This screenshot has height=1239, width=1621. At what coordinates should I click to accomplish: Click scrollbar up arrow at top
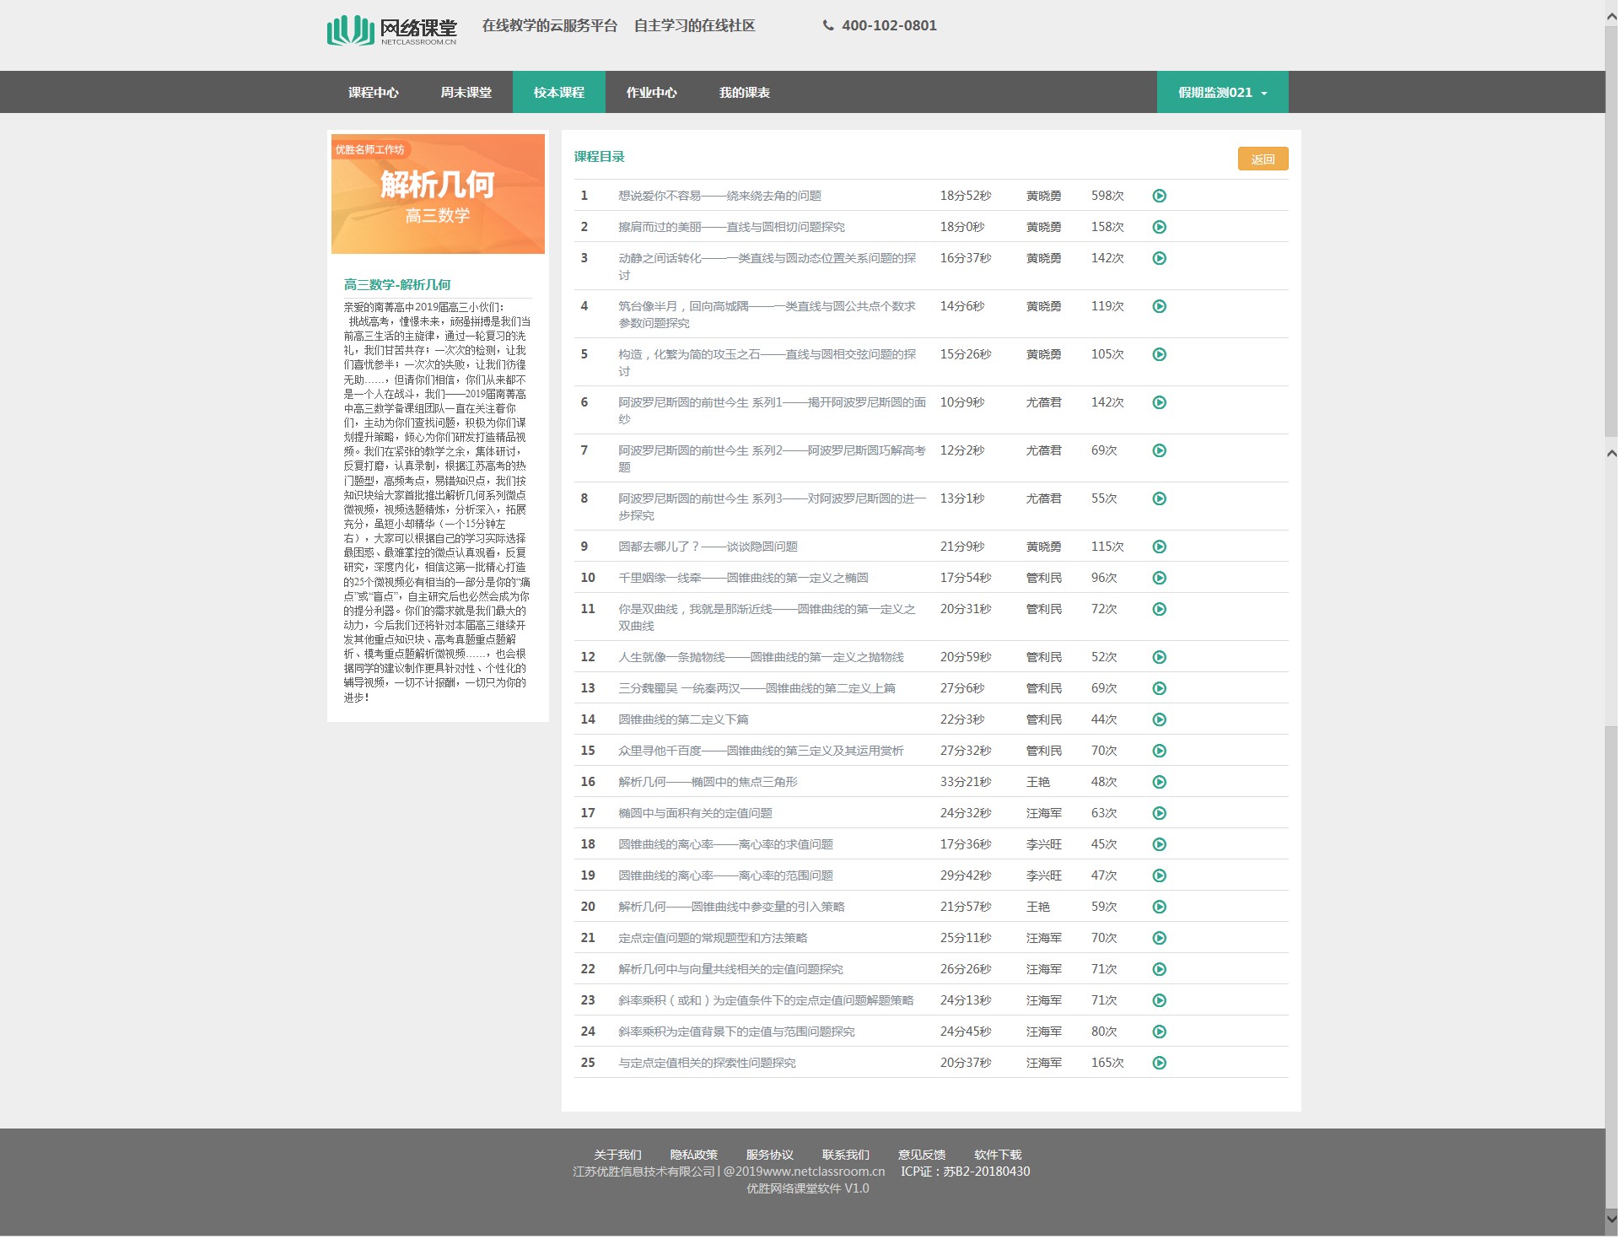[x=1613, y=17]
